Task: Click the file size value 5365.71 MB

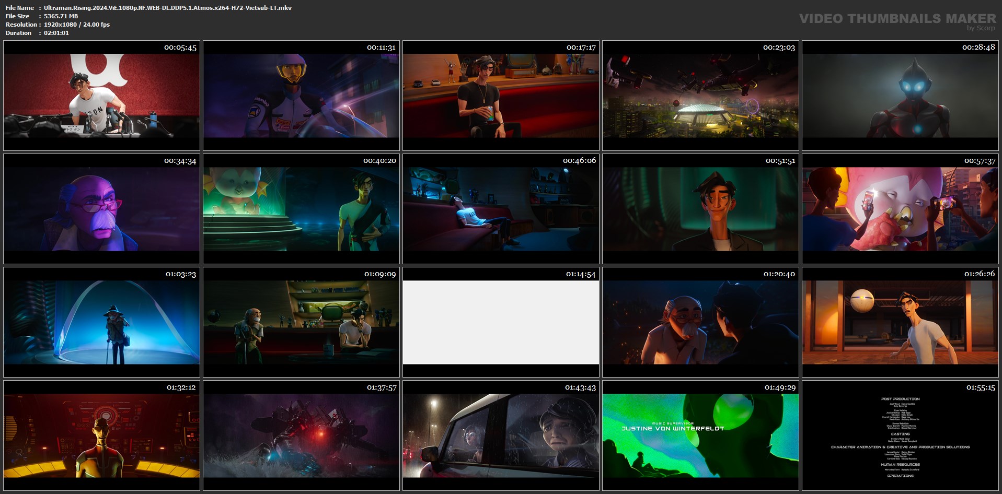Action: click(61, 16)
